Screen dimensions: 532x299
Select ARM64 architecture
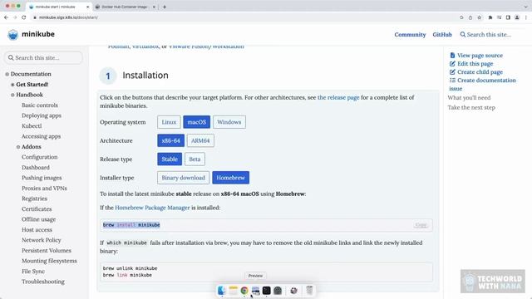coord(200,140)
